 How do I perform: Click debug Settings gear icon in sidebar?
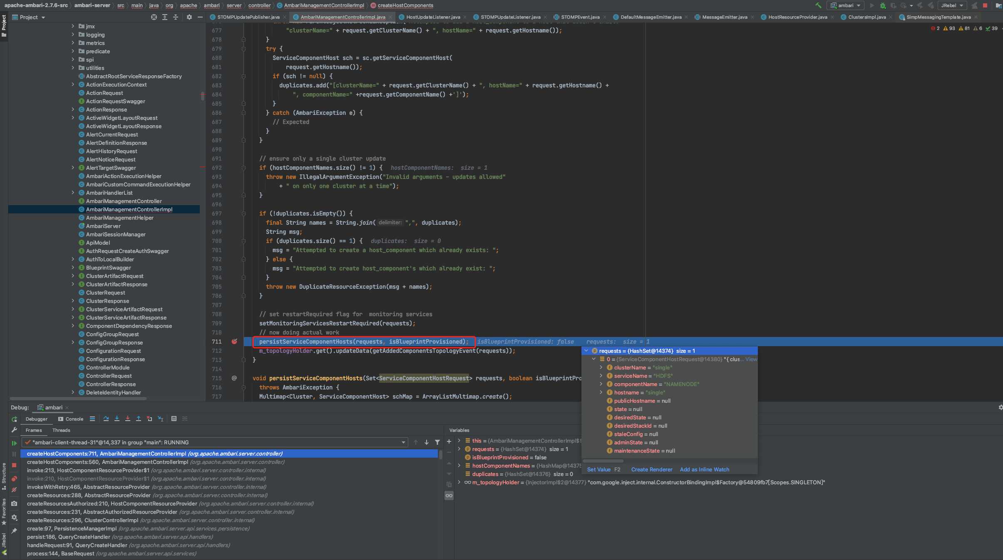(x=14, y=517)
